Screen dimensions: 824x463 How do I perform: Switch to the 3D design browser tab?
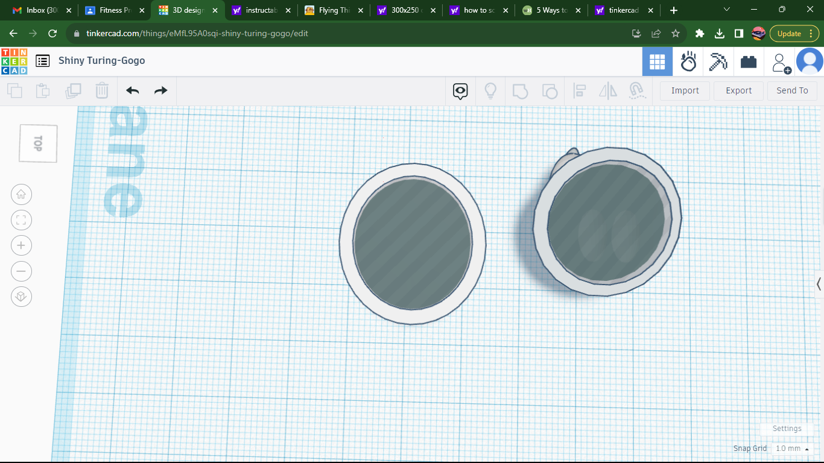187,10
